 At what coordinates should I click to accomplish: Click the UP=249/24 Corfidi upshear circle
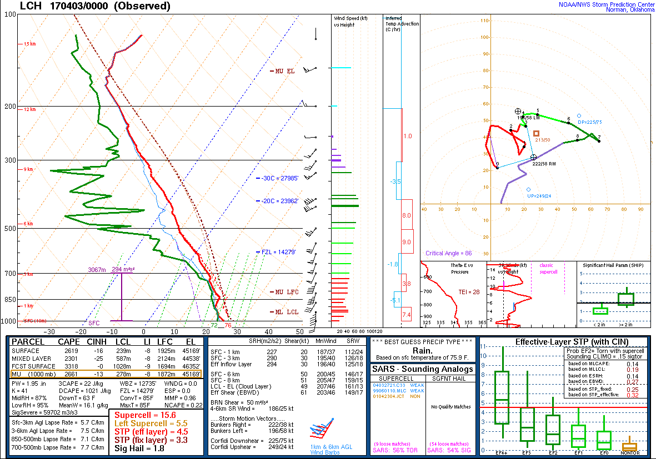(528, 190)
